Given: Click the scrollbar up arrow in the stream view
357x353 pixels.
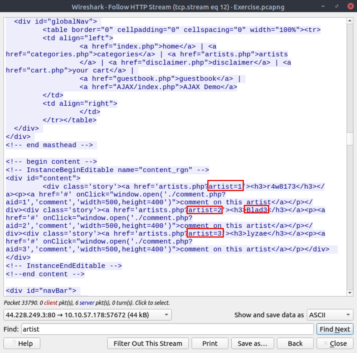Looking at the screenshot, I should (350, 21).
